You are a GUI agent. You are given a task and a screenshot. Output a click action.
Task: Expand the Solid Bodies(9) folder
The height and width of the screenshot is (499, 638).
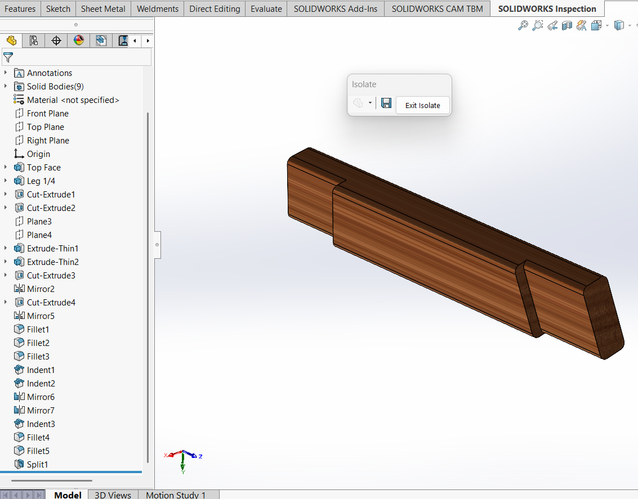[6, 87]
